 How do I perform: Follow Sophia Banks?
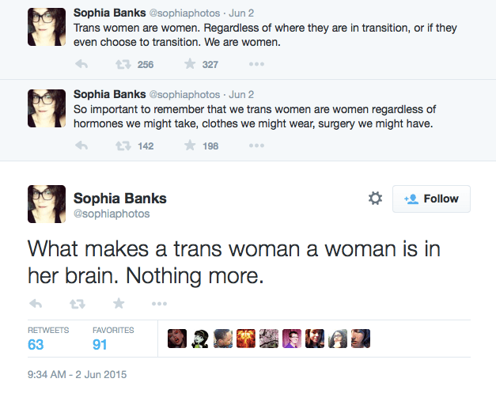431,199
